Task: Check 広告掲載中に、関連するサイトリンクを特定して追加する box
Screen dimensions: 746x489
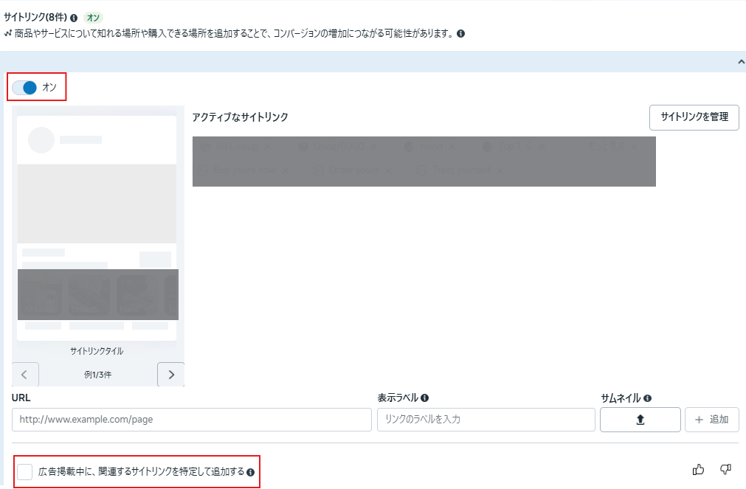Action: coord(25,471)
